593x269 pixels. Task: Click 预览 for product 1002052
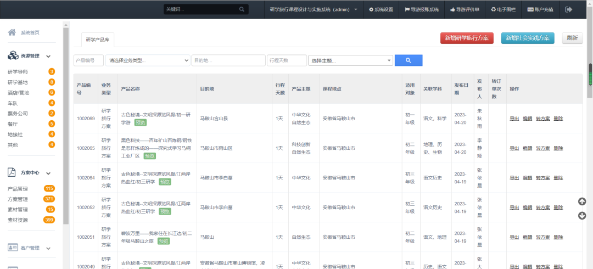(x=165, y=211)
